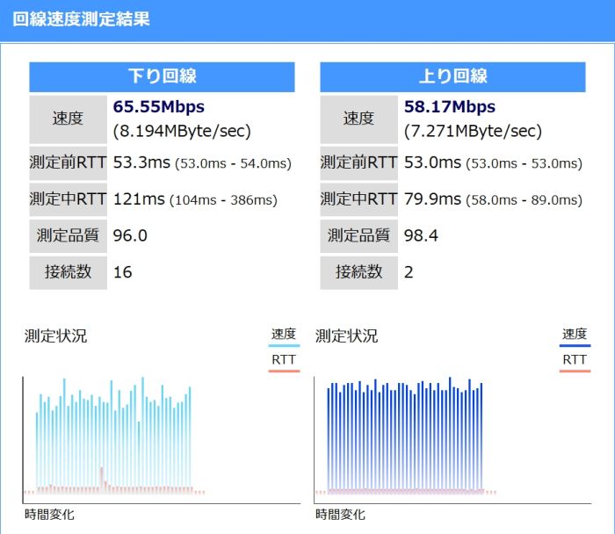
Task: Click the 測定状況 heading above the download chart
Action: tap(55, 336)
